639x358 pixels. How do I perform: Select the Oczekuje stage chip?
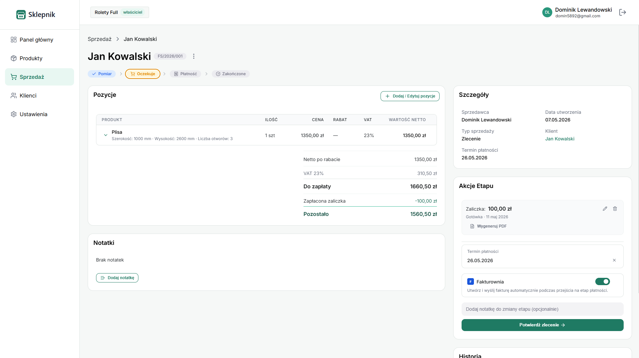pos(143,74)
